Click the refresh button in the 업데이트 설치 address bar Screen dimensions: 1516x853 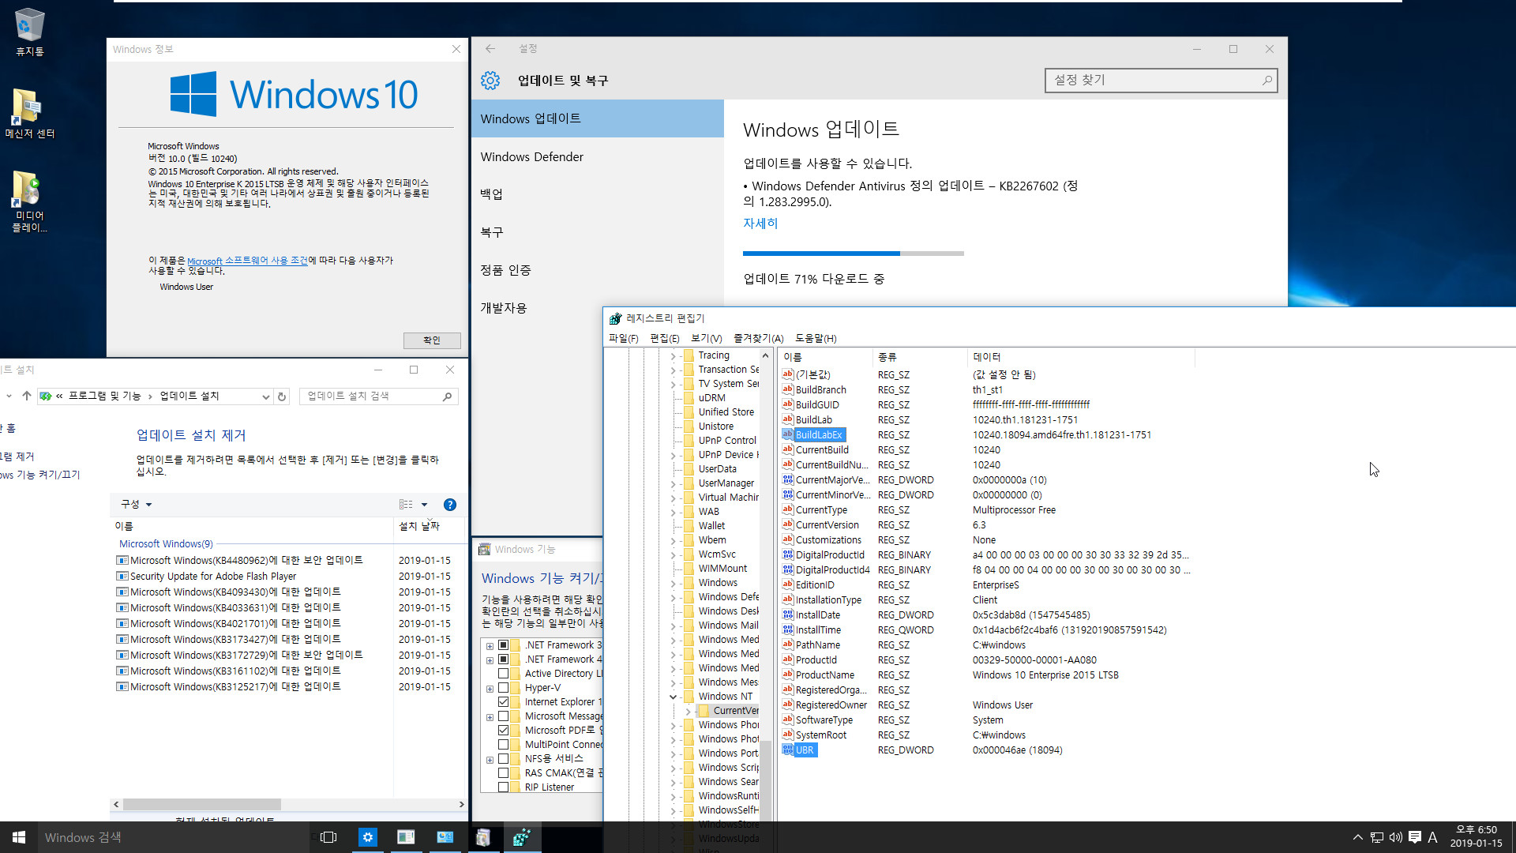pyautogui.click(x=282, y=396)
